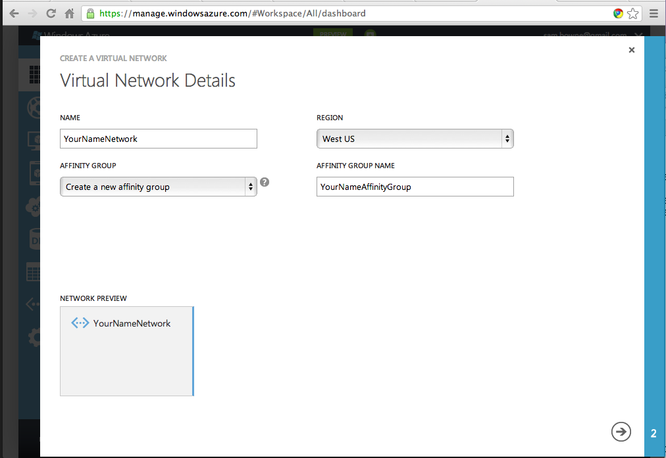Screen dimensions: 666x458
Task: Close the Create Virtual Network dialog
Action: (x=632, y=50)
